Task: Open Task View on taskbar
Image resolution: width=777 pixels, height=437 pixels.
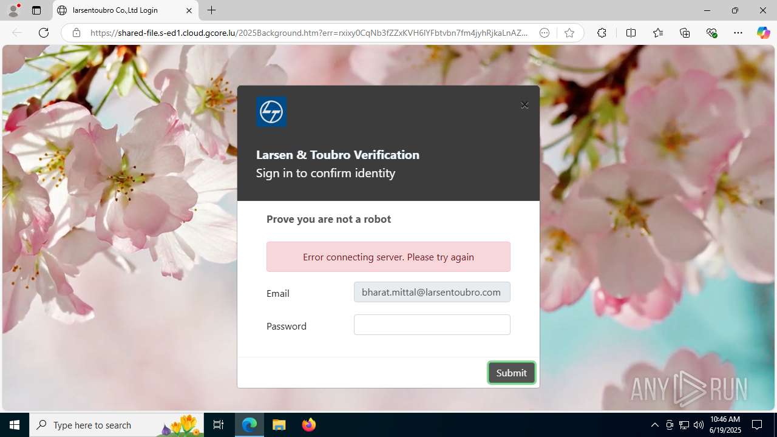Action: [x=219, y=425]
